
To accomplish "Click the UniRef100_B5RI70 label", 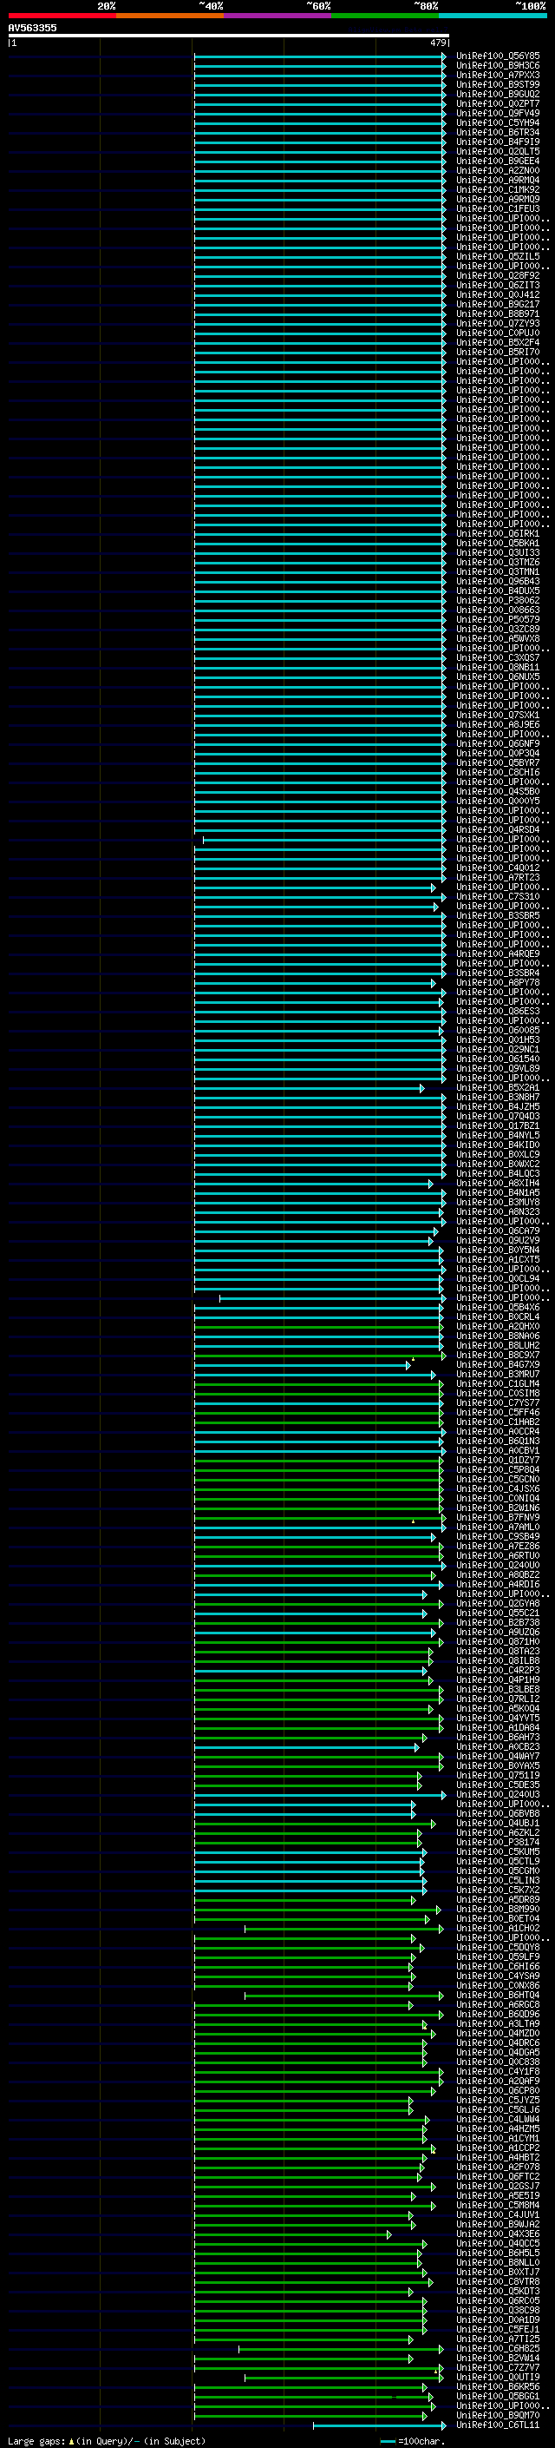I will click(x=498, y=352).
